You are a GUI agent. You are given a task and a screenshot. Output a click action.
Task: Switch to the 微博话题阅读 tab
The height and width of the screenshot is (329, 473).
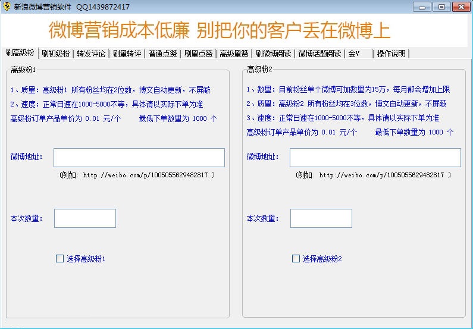pos(319,54)
